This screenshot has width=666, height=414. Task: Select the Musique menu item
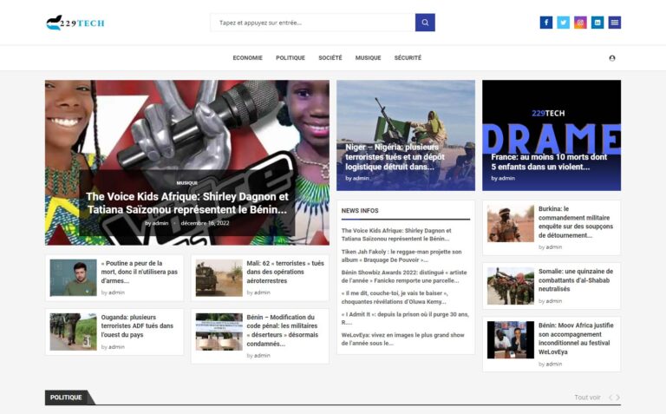pos(368,58)
